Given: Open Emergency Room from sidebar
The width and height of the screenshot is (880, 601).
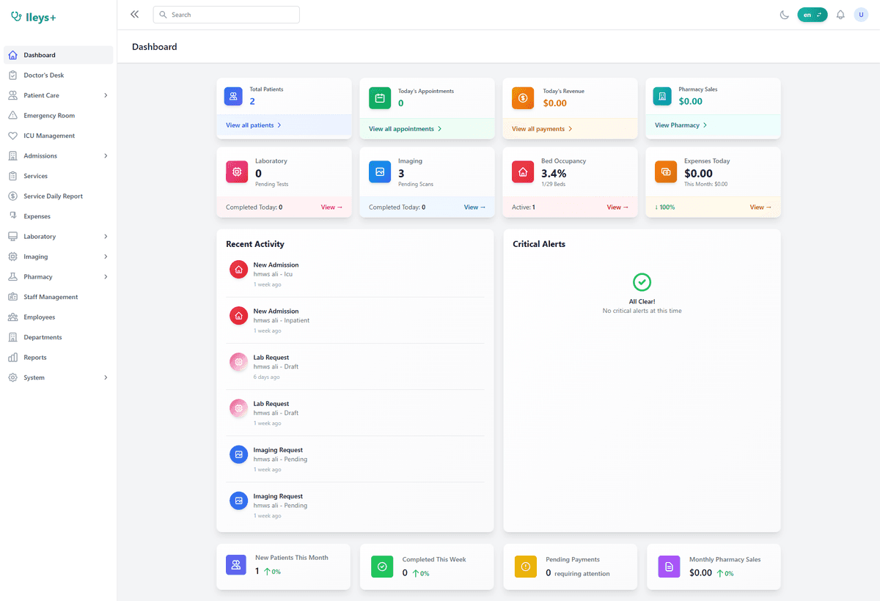Looking at the screenshot, I should click(x=49, y=116).
